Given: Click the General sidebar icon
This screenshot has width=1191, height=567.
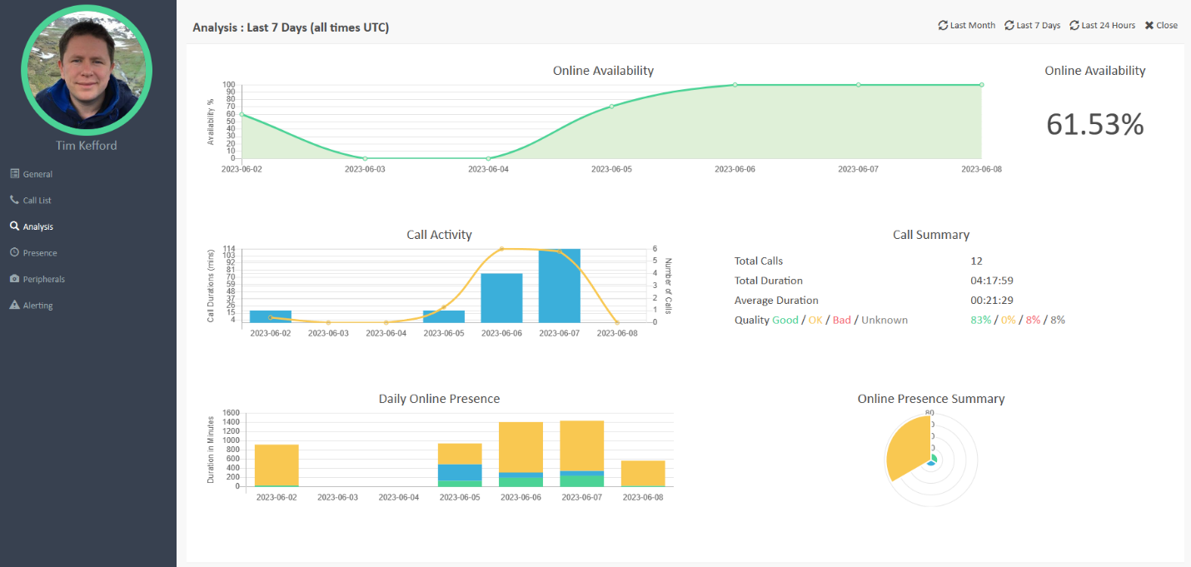Looking at the screenshot, I should point(14,174).
